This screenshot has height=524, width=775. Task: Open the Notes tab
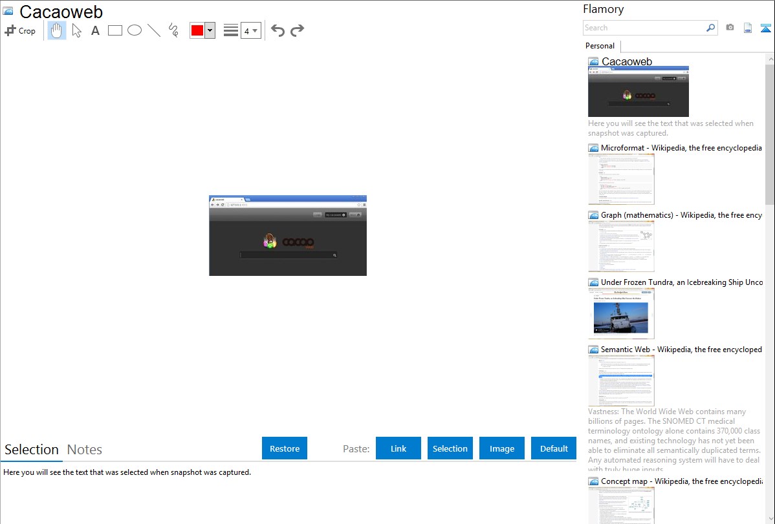(x=85, y=450)
